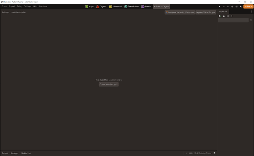Open the Movie Maker mode icon
254x156 pixels.
click(241, 7)
